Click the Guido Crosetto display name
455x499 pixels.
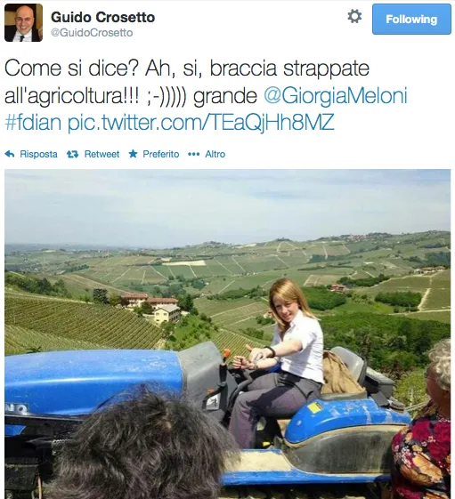pyautogui.click(x=103, y=17)
